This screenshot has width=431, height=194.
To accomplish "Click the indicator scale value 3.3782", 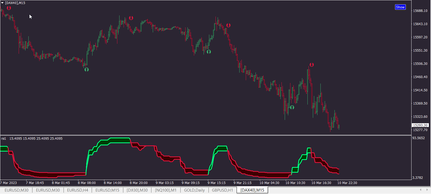I will pos(417,178).
